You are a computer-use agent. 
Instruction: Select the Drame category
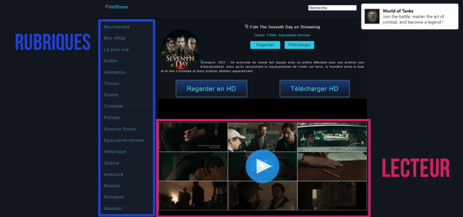coord(111,95)
